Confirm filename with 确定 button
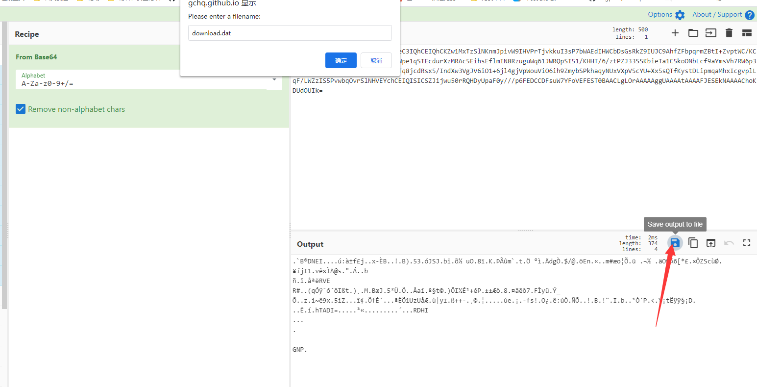Screen dimensions: 757x387 tap(341, 60)
